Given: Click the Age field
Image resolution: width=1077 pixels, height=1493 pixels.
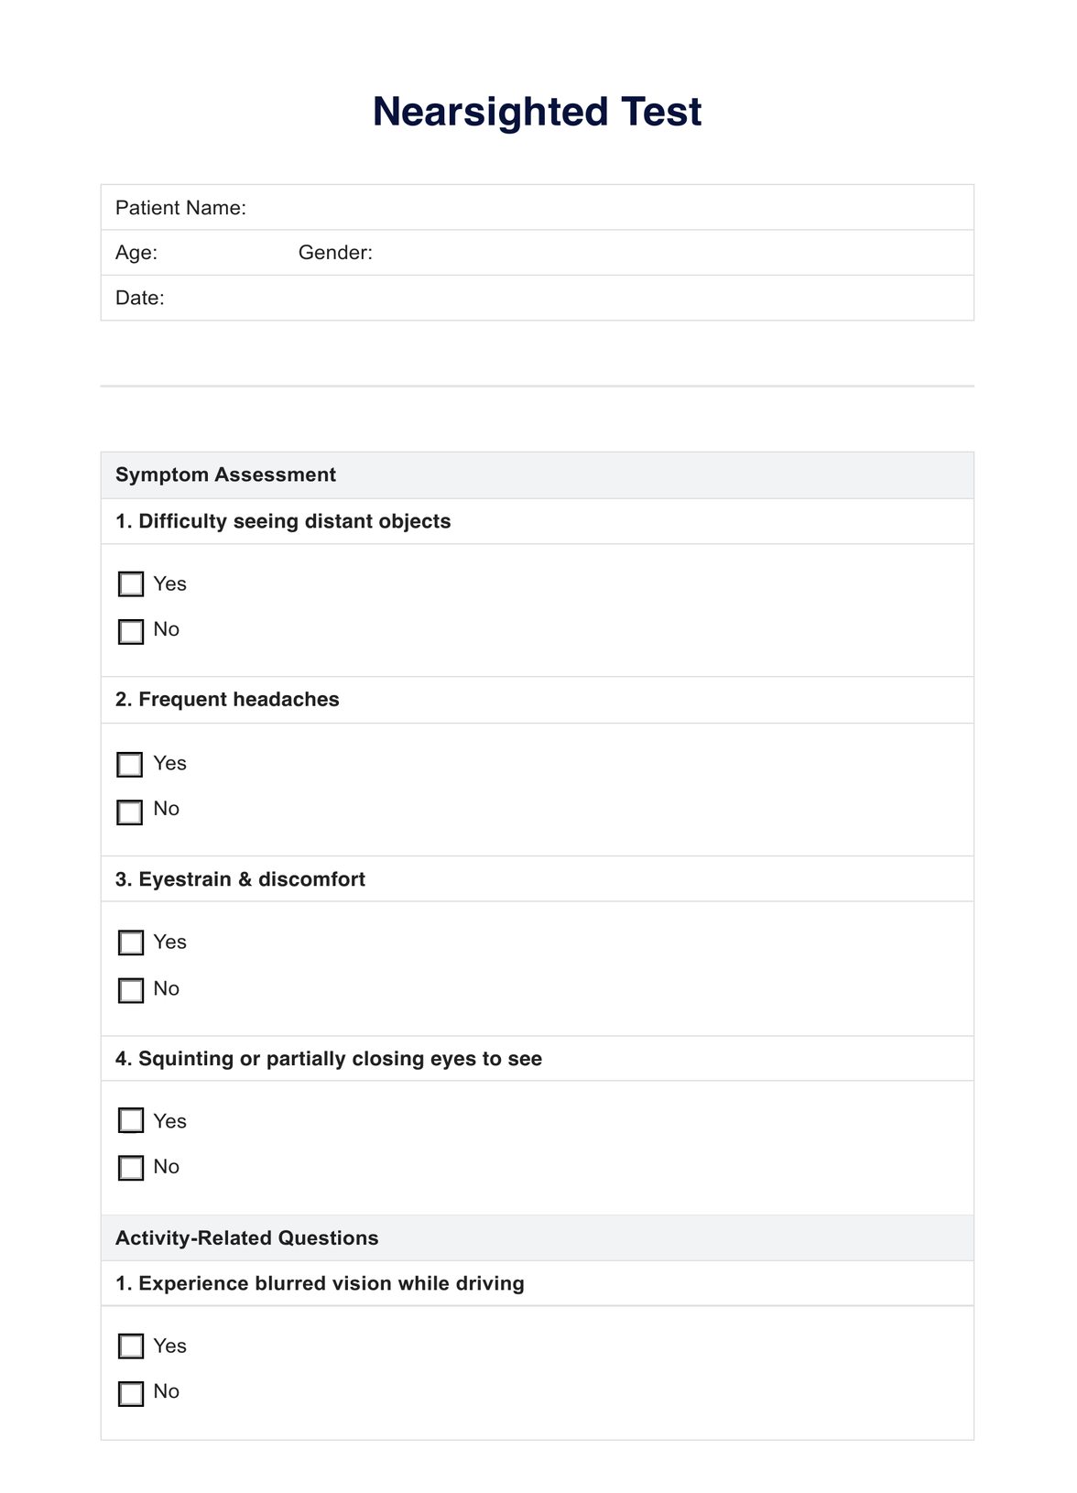Looking at the screenshot, I should click(220, 253).
